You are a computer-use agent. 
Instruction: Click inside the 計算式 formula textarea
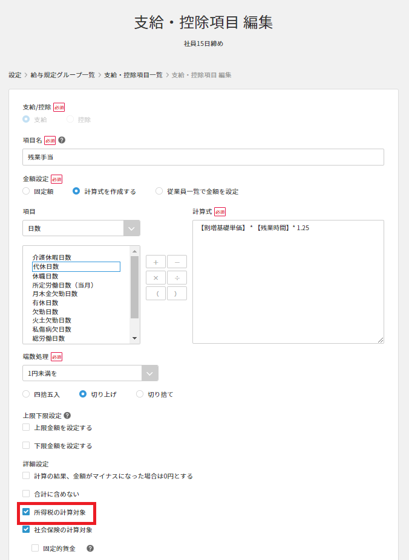288,282
